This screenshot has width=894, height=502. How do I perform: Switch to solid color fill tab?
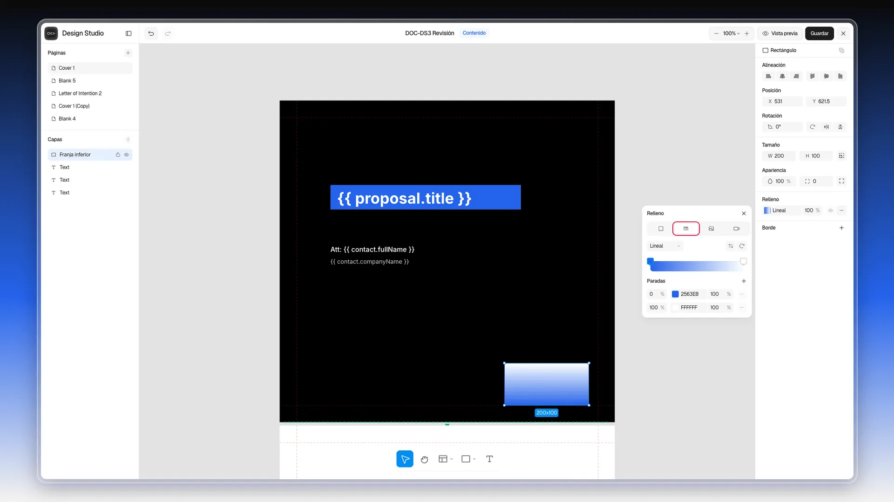click(661, 229)
